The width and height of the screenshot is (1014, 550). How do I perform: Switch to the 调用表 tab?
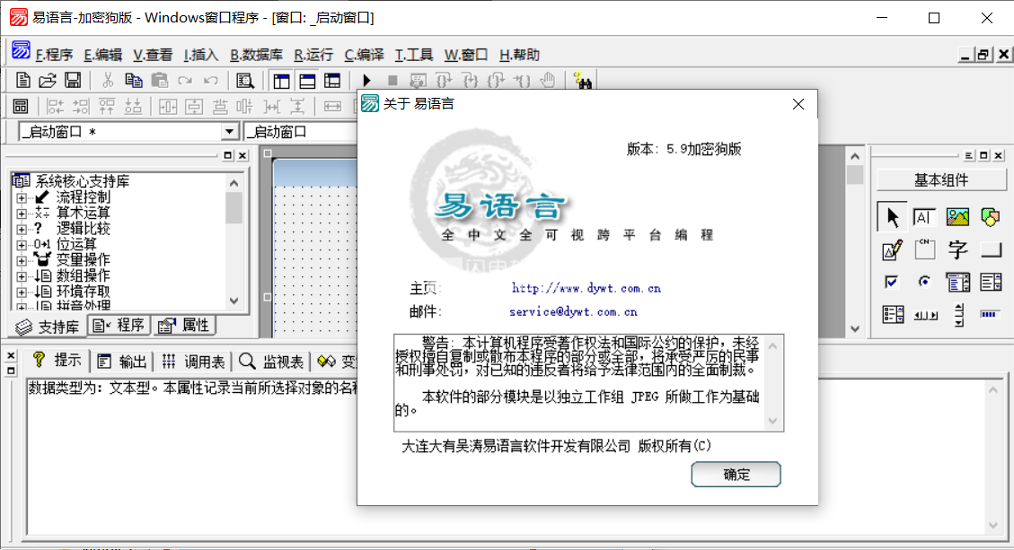pyautogui.click(x=193, y=362)
